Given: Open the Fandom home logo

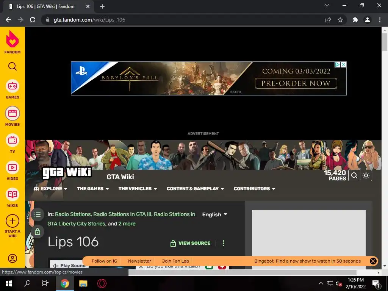Looking at the screenshot, I should click(x=13, y=42).
